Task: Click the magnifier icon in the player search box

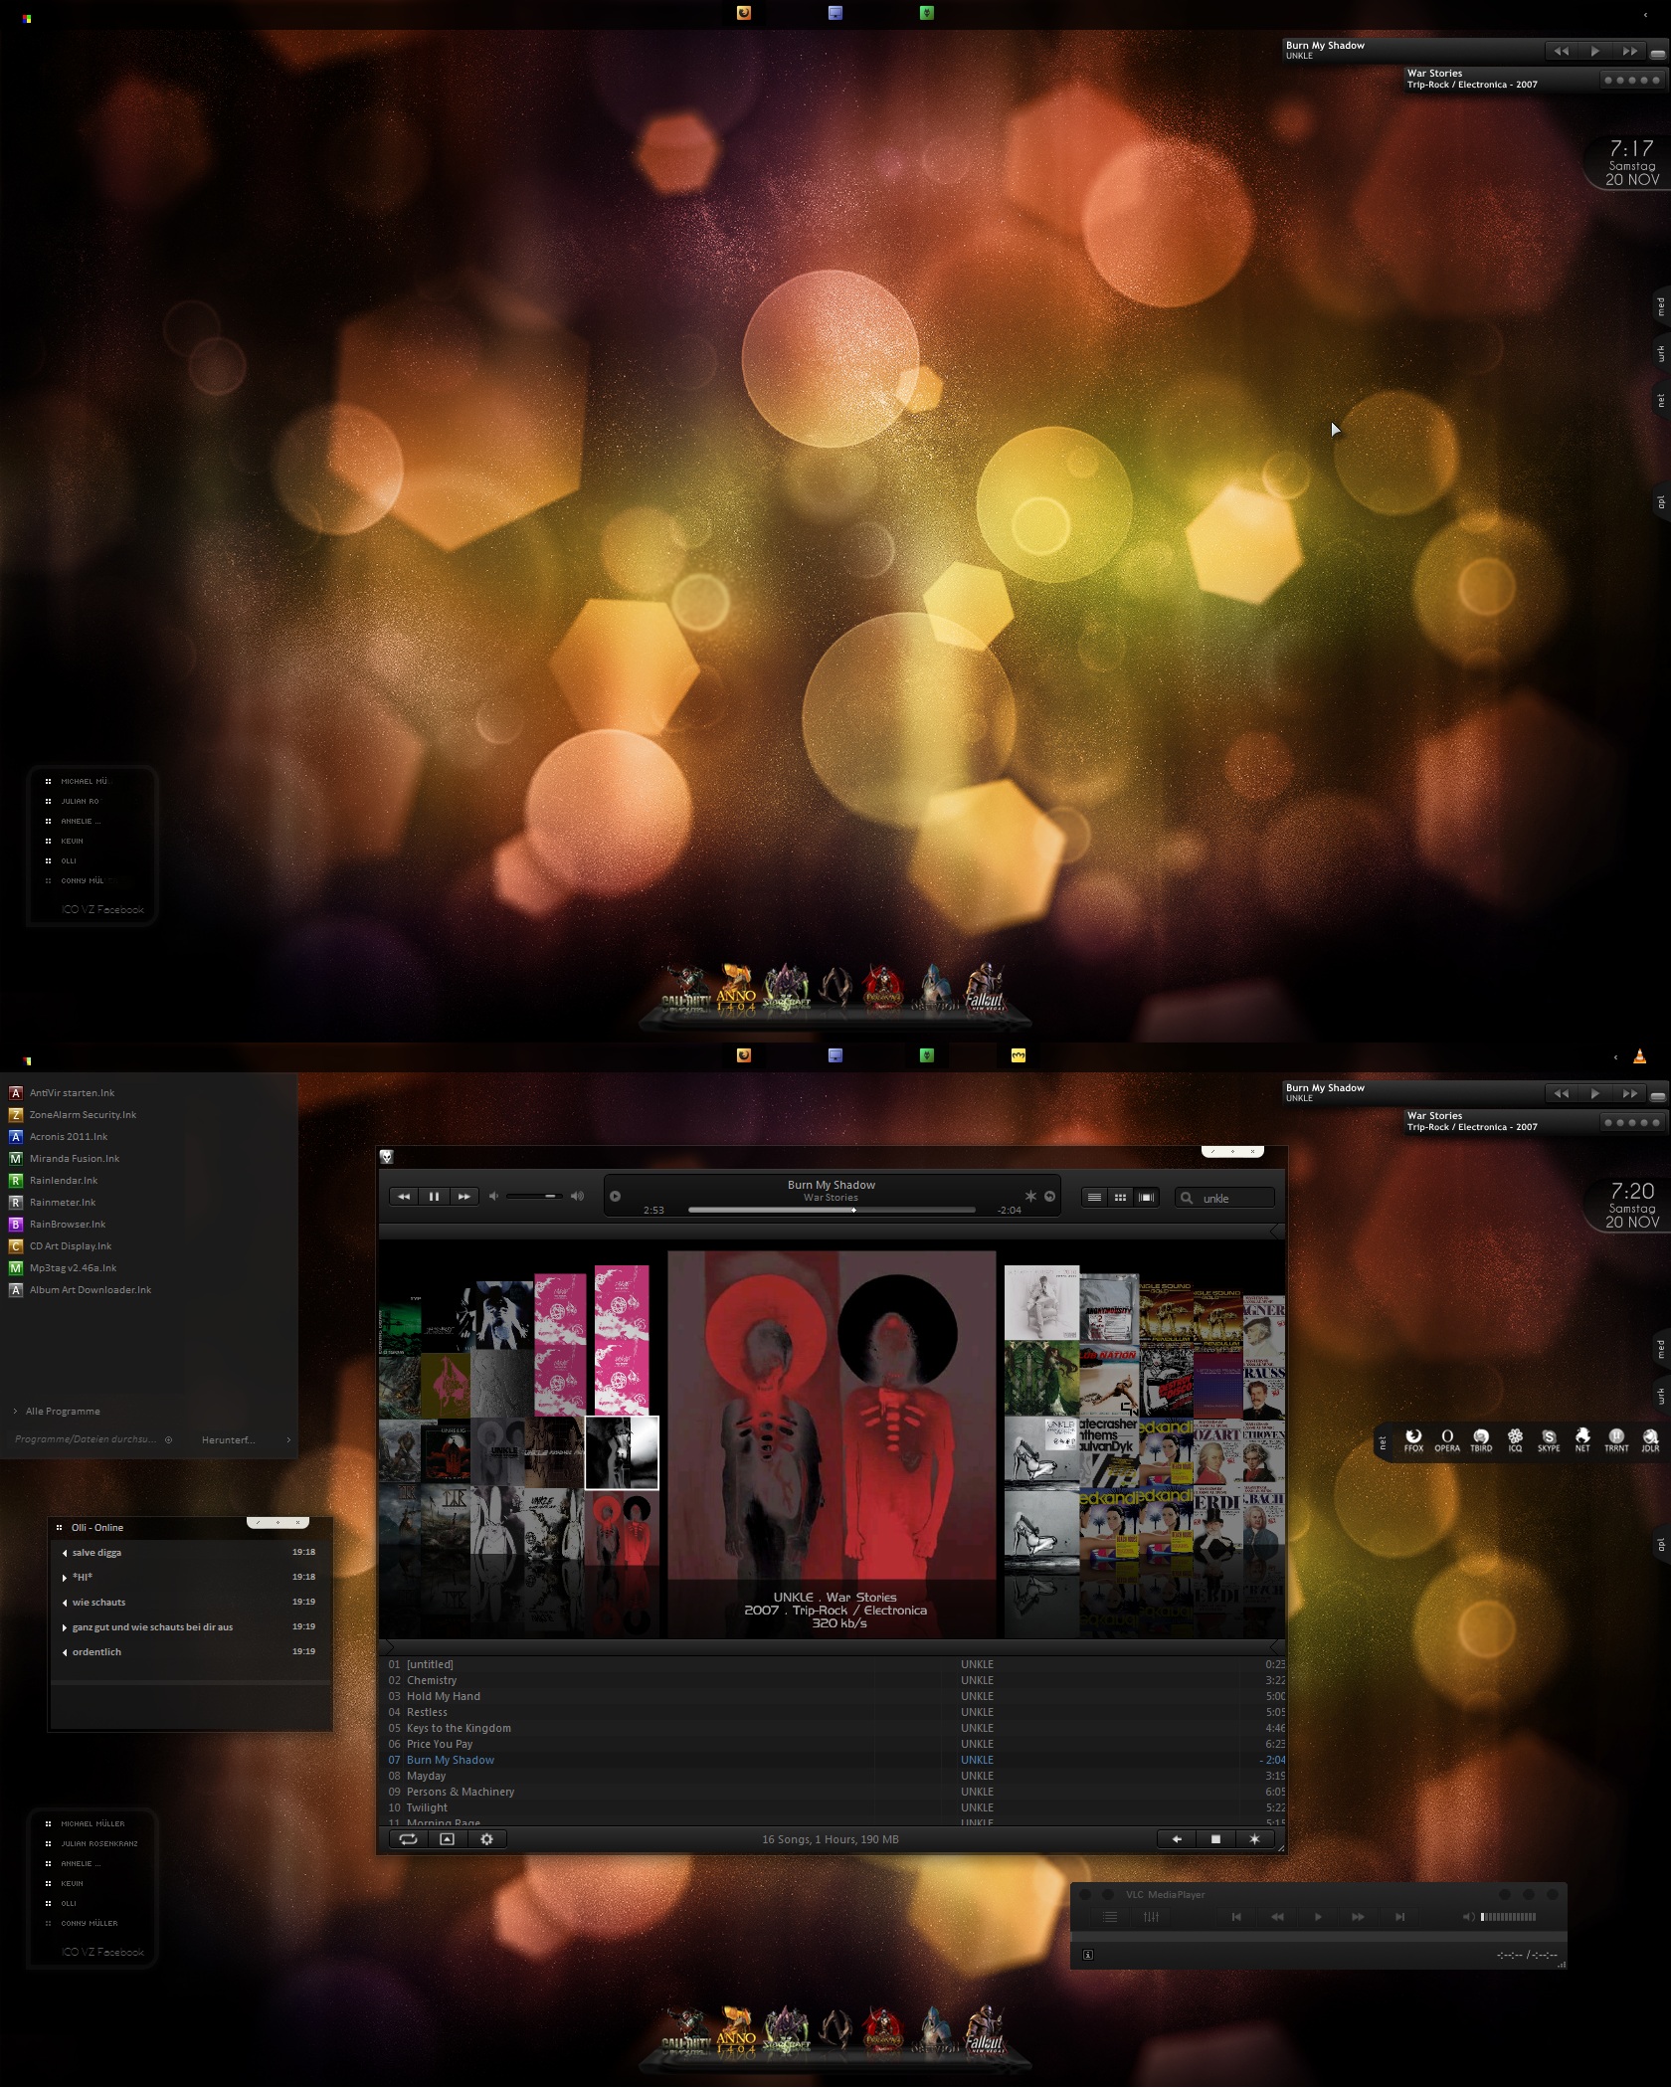Action: point(1187,1199)
